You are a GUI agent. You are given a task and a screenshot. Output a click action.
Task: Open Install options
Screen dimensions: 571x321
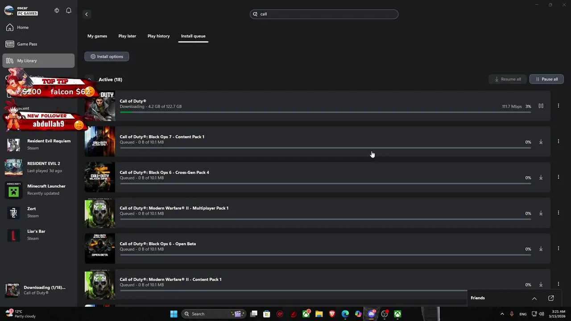107,57
